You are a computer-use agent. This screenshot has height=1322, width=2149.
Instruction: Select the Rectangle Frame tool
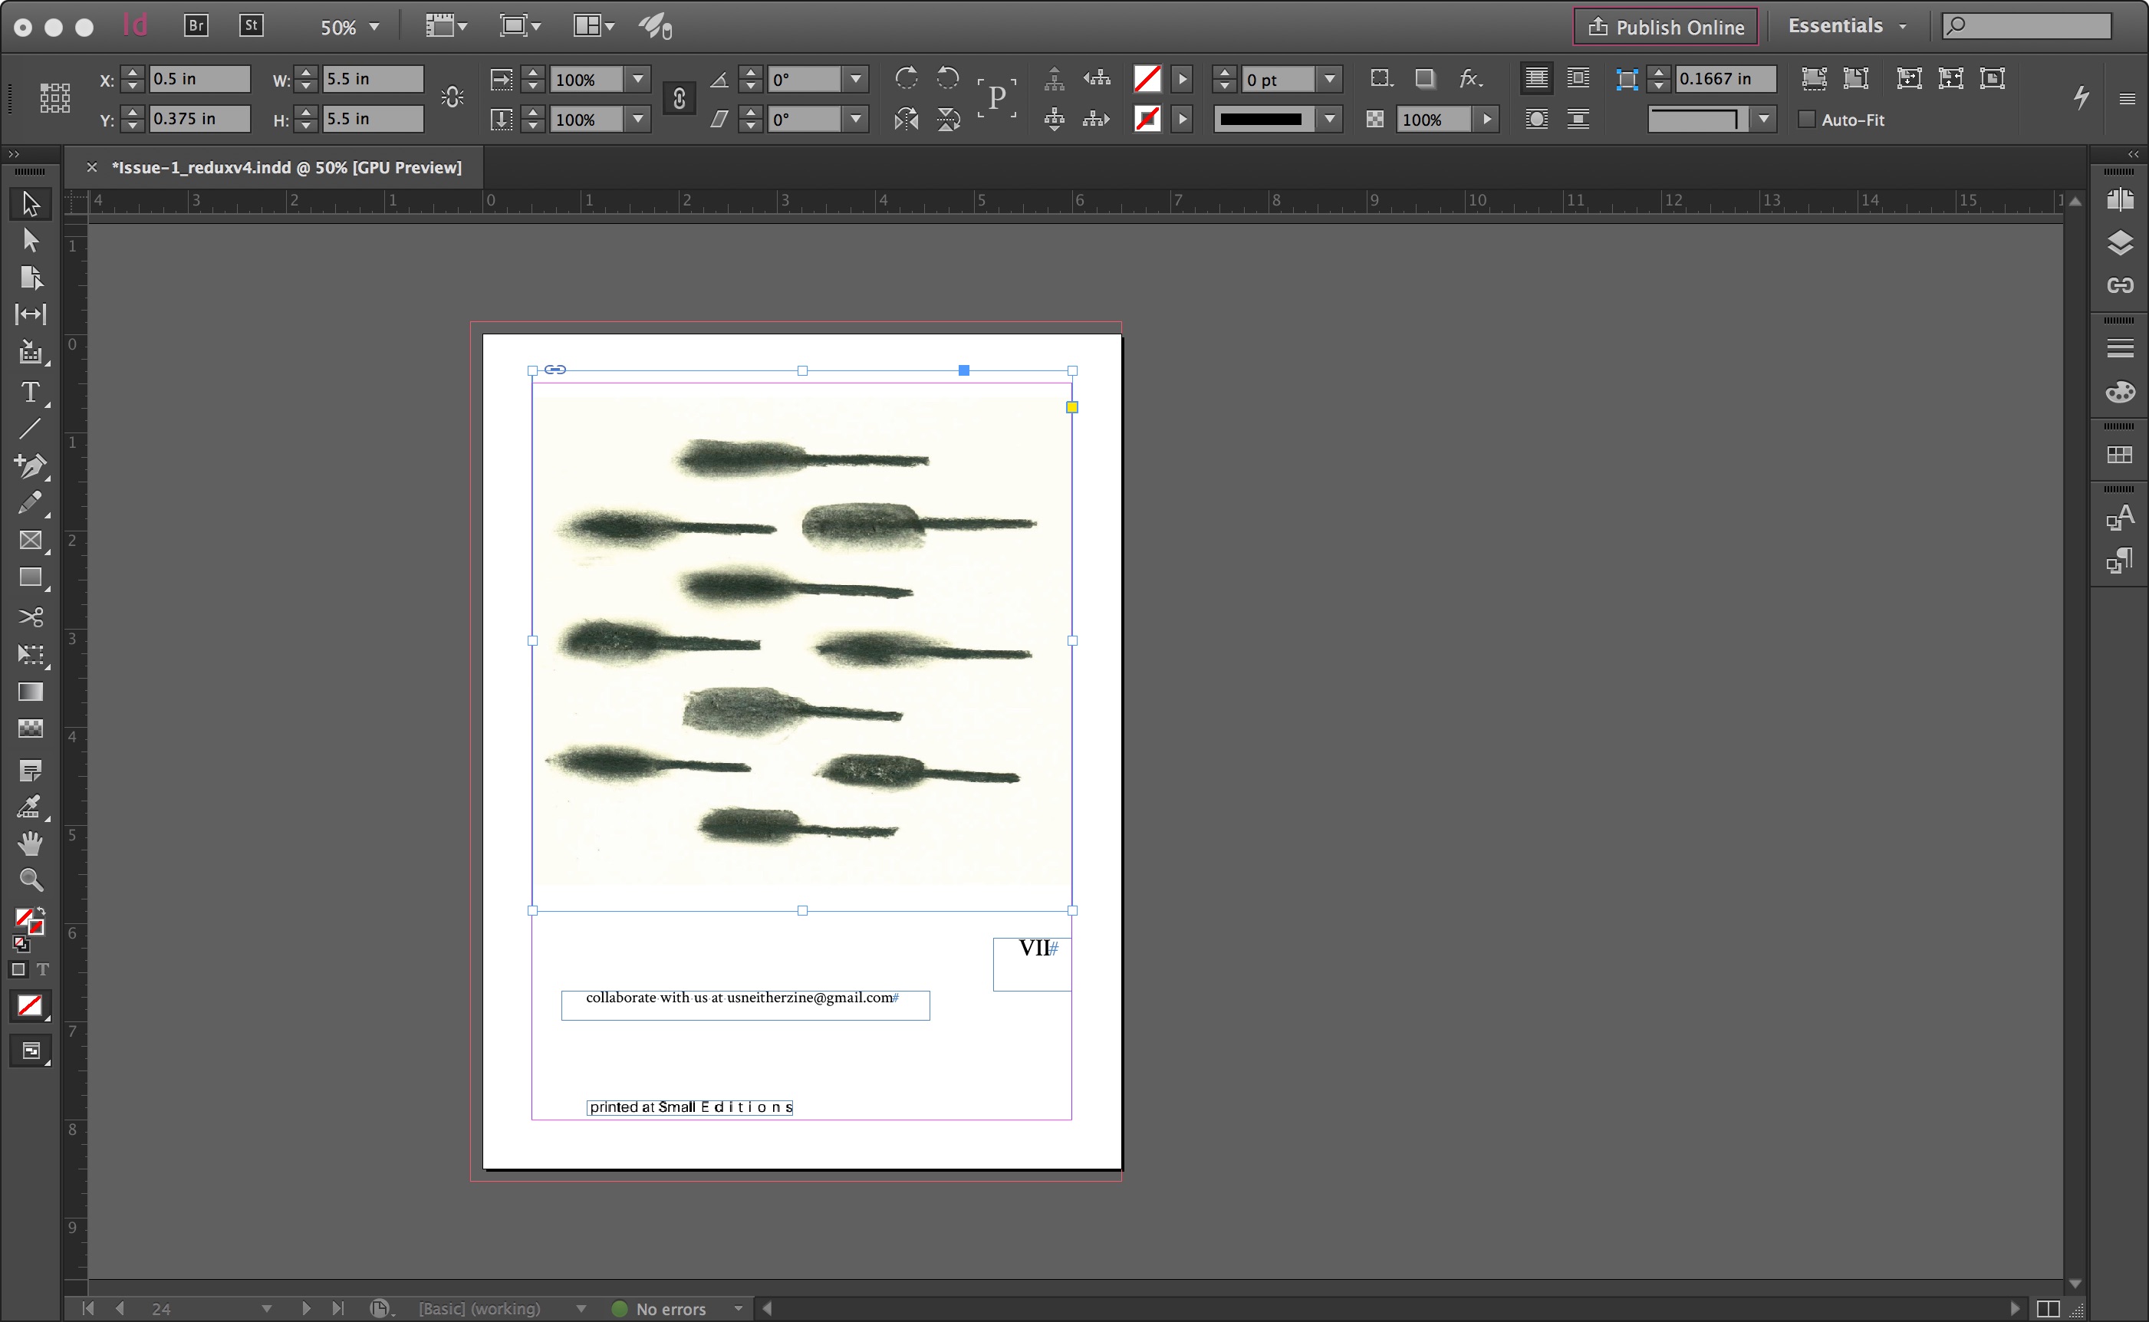[30, 541]
